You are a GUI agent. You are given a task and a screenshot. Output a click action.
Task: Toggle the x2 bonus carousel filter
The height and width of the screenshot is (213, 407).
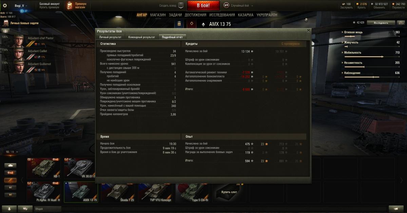point(10,173)
